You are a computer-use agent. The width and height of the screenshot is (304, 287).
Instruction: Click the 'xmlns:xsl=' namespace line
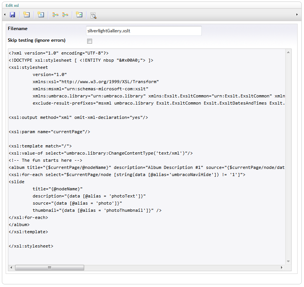pyautogui.click(x=96, y=82)
